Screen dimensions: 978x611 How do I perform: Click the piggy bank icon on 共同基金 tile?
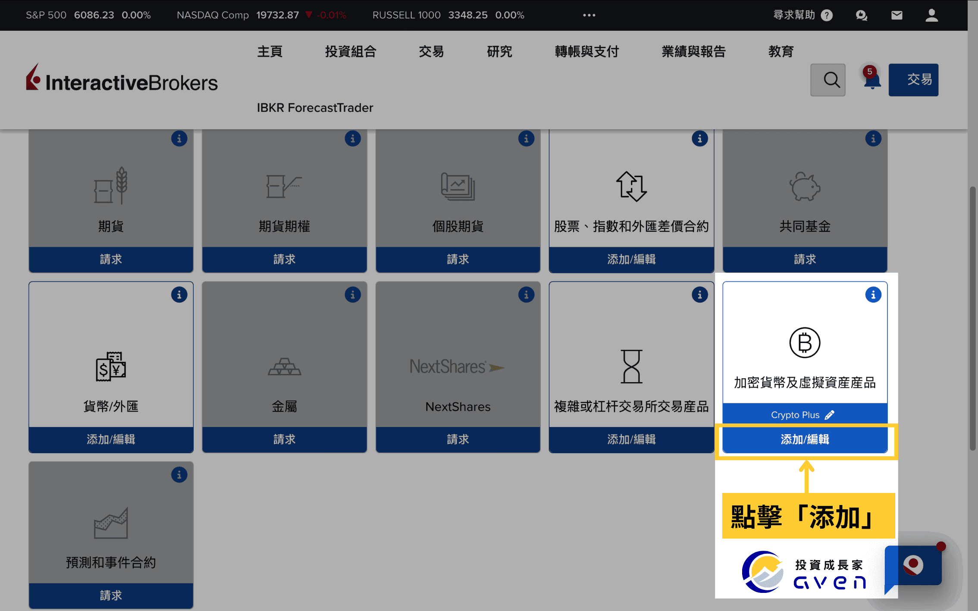[x=804, y=187]
